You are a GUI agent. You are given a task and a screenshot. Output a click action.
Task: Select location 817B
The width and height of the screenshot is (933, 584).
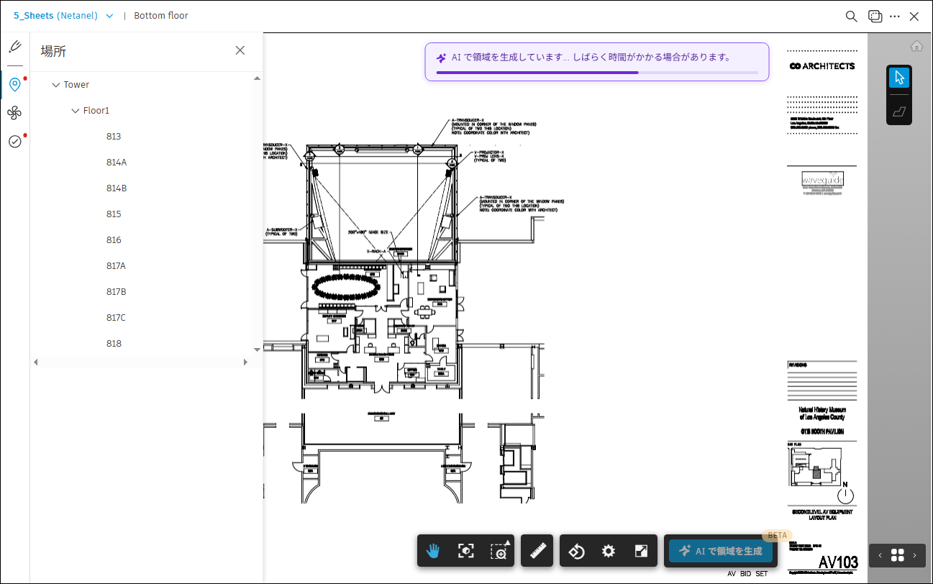(116, 292)
